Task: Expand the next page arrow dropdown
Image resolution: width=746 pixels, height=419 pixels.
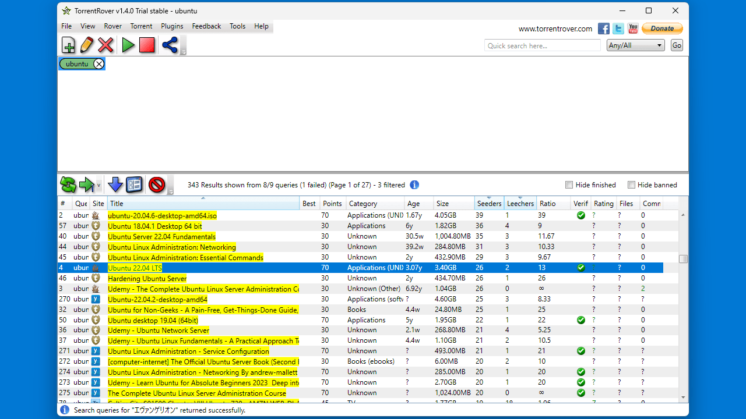Action: pos(99,186)
